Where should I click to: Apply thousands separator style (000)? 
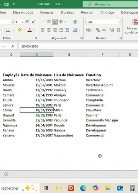pyautogui.click(x=104, y=30)
